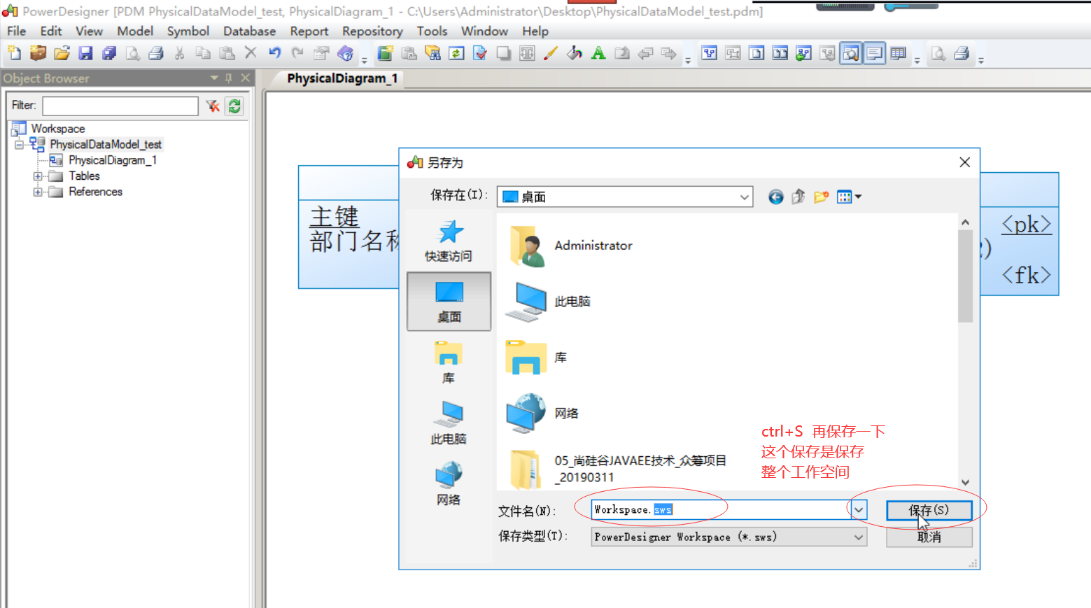Click the 取消 cancel button
Image resolution: width=1091 pixels, height=608 pixels.
point(929,537)
